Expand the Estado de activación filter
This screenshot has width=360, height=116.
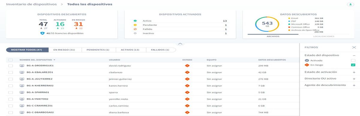354,72
